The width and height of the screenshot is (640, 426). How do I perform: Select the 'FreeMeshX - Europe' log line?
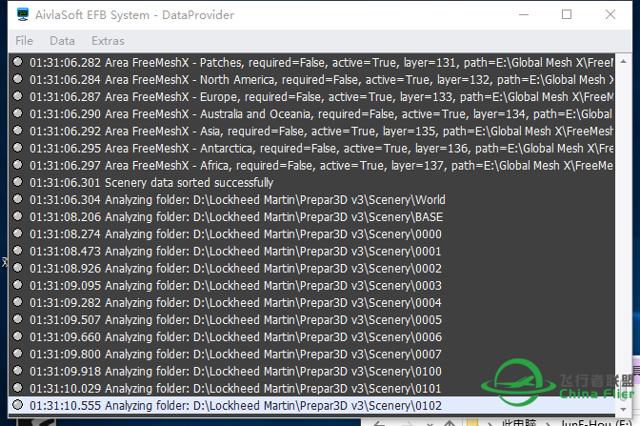(311, 97)
